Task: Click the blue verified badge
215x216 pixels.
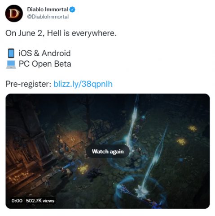Action: (72, 9)
